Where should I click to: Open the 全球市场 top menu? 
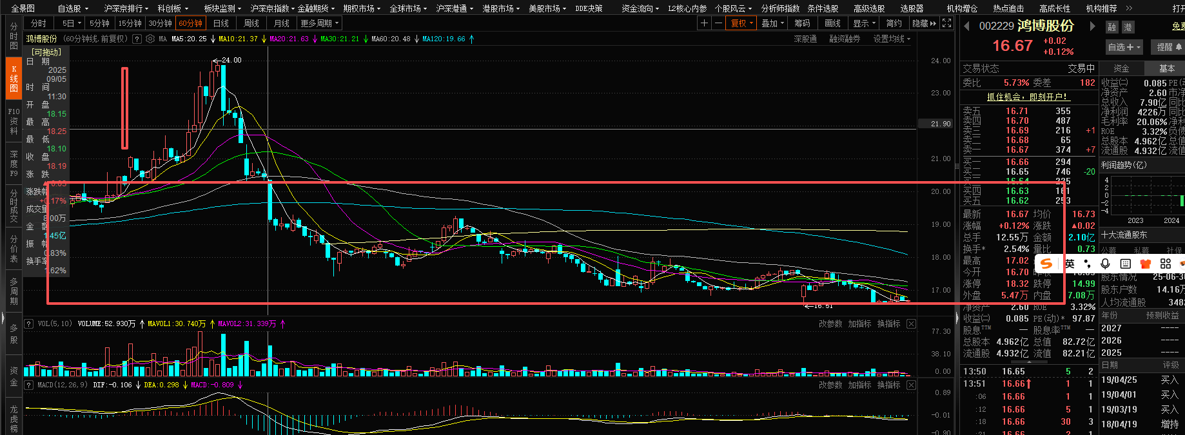408,8
